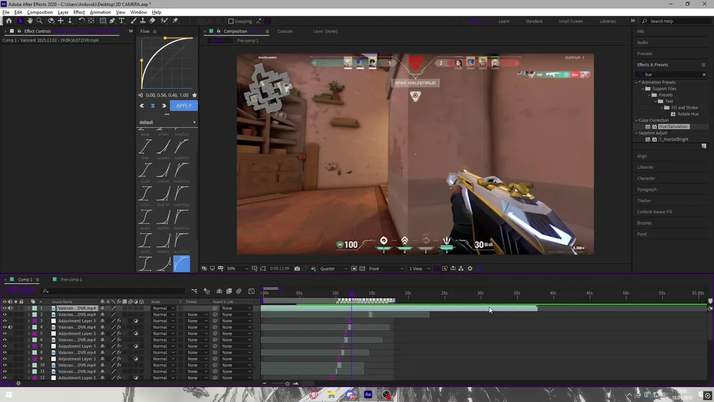Click the reset exposure icon in viewer
This screenshot has width=714, height=402.
click(x=470, y=269)
